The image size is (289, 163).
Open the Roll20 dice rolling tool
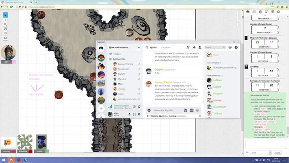pos(5,33)
